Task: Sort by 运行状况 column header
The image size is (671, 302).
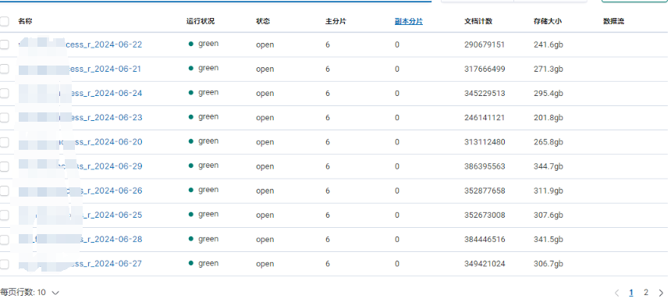Action: [x=201, y=21]
